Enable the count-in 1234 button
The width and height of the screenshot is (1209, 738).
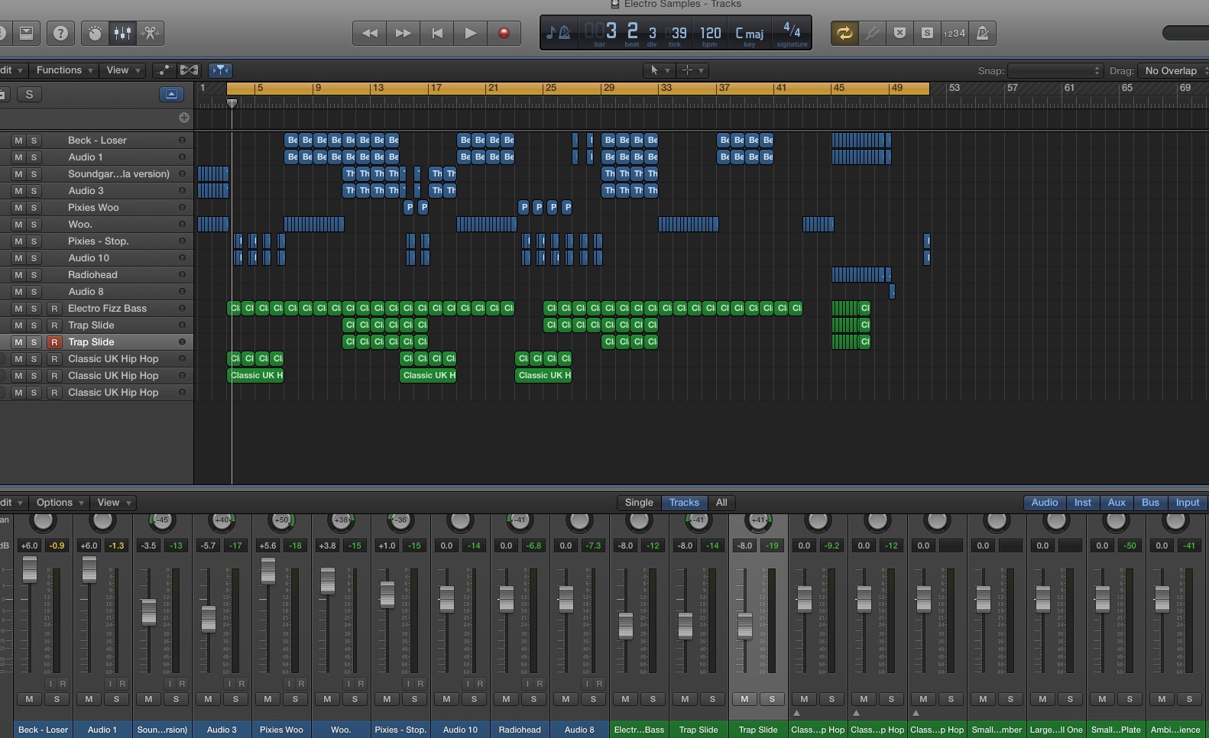(954, 33)
